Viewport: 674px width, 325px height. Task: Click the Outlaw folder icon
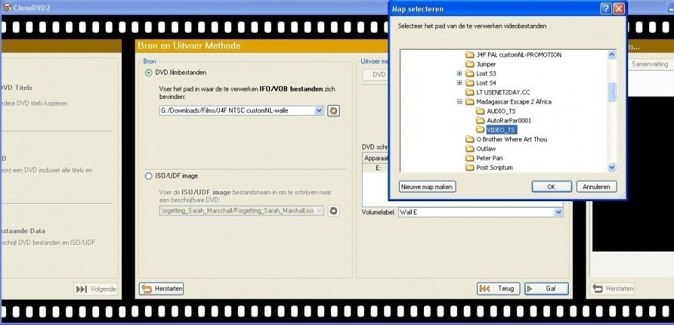coord(470,149)
